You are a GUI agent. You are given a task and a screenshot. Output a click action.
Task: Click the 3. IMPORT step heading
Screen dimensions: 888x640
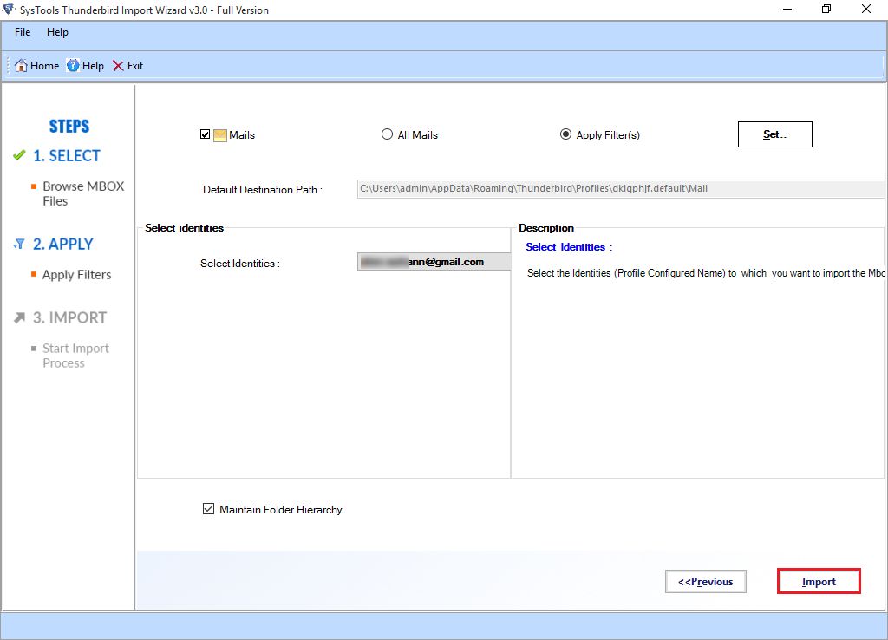pyautogui.click(x=69, y=317)
